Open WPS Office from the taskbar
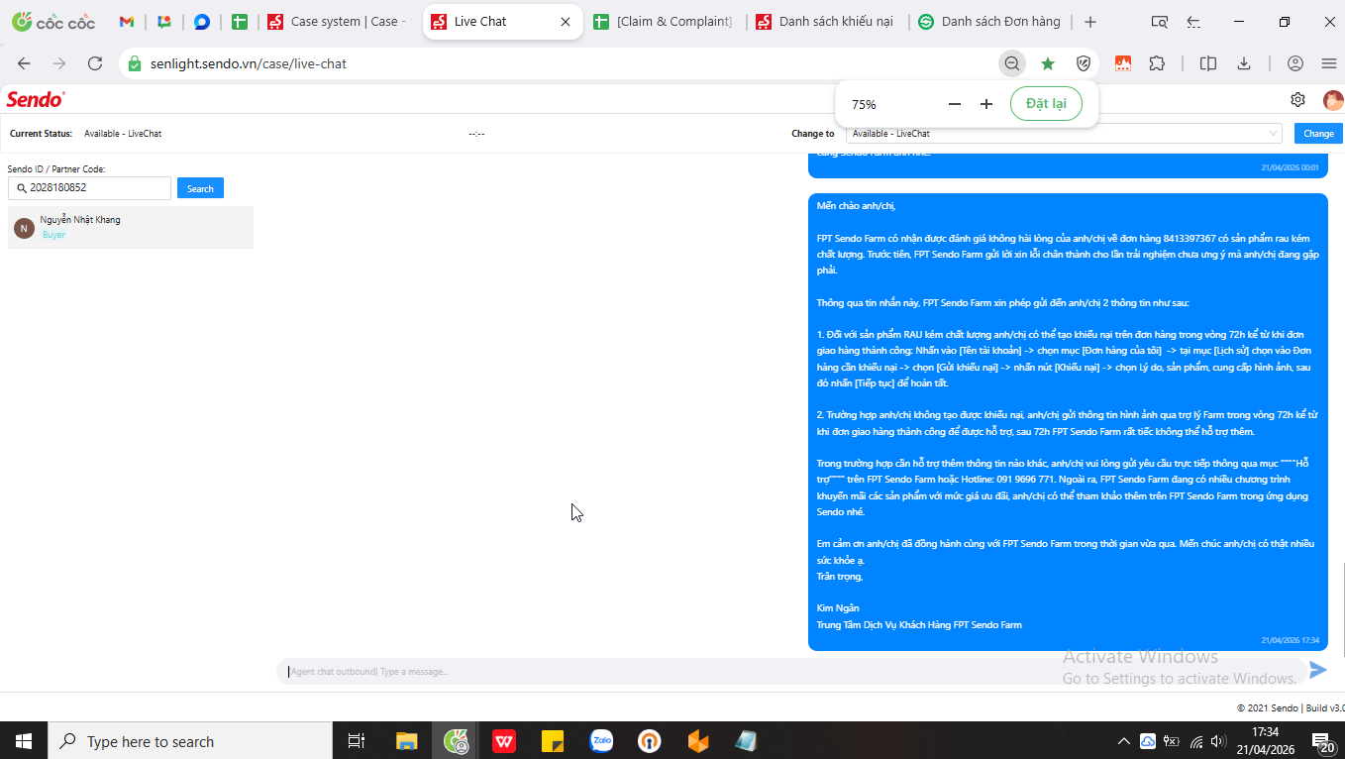This screenshot has width=1345, height=759. (504, 741)
